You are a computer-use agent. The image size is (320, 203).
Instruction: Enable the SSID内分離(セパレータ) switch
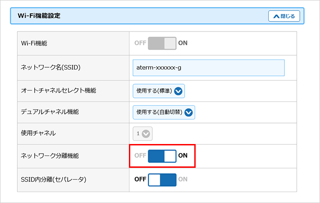pyautogui.click(x=162, y=179)
